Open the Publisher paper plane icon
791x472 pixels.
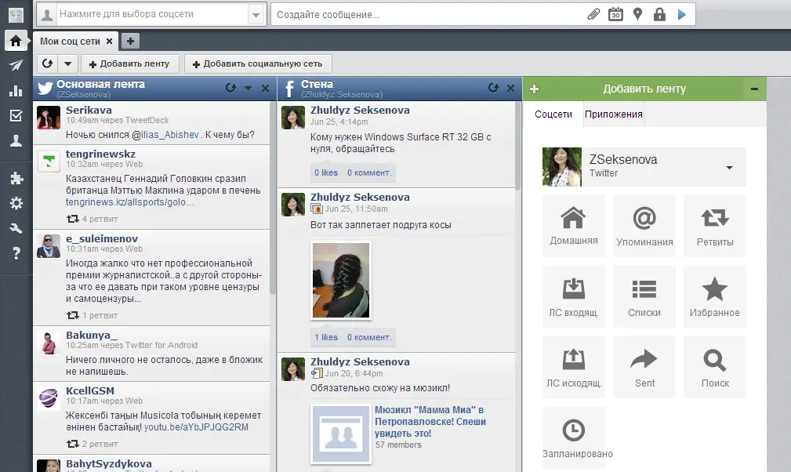[16, 66]
